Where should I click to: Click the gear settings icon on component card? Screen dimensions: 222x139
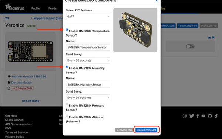pos(213,37)
